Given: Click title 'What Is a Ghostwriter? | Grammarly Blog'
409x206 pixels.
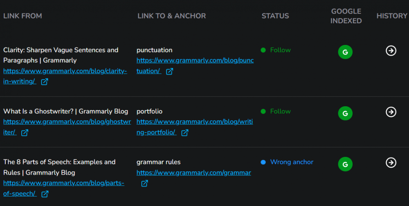Looking at the screenshot, I should point(66,111).
